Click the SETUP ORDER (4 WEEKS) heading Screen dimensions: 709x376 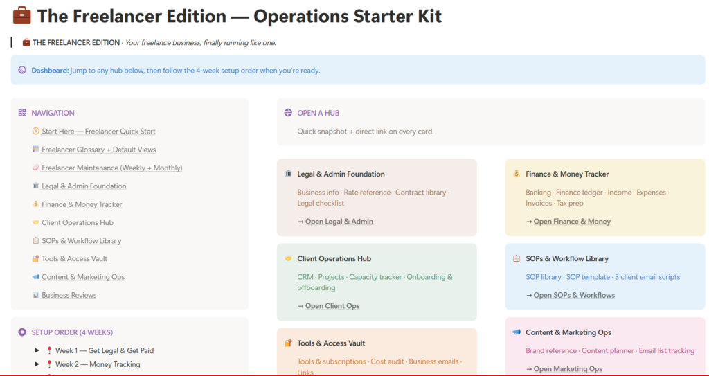[x=72, y=332]
